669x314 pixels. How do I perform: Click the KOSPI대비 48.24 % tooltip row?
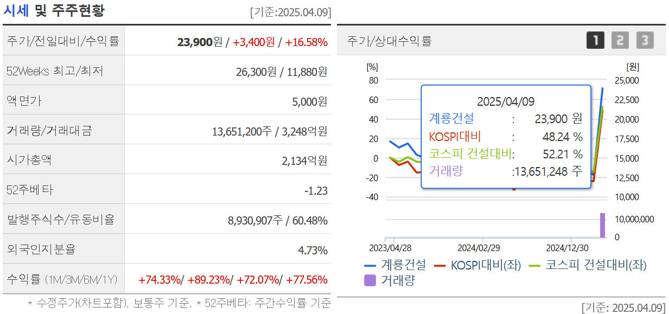point(506,136)
